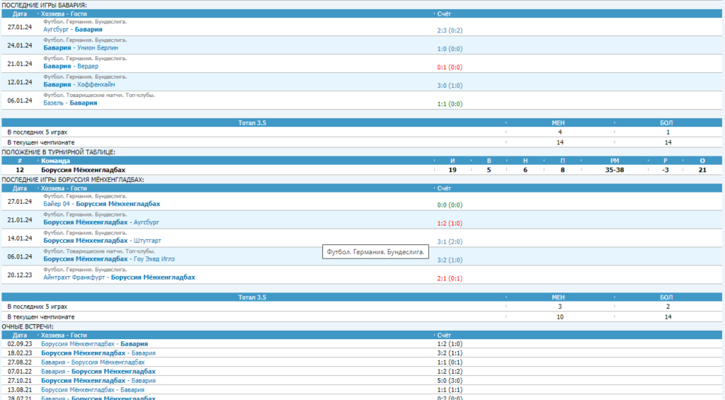
Task: Click red score 1:2 (1:0) for Аугсбург
Action: click(x=450, y=224)
